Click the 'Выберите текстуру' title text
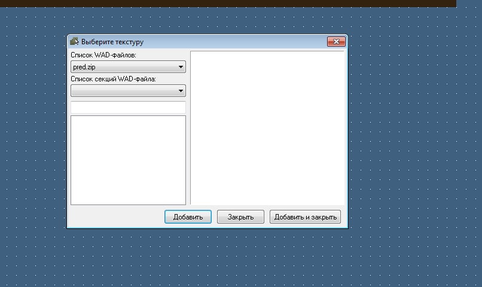 click(x=112, y=42)
